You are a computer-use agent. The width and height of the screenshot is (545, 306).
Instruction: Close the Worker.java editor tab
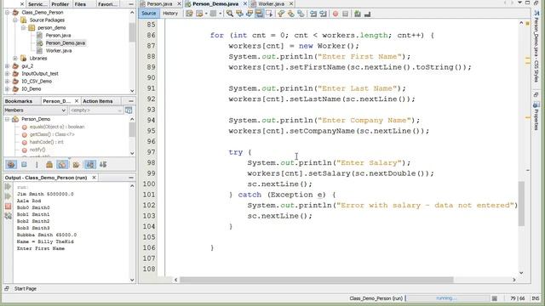[x=291, y=3]
